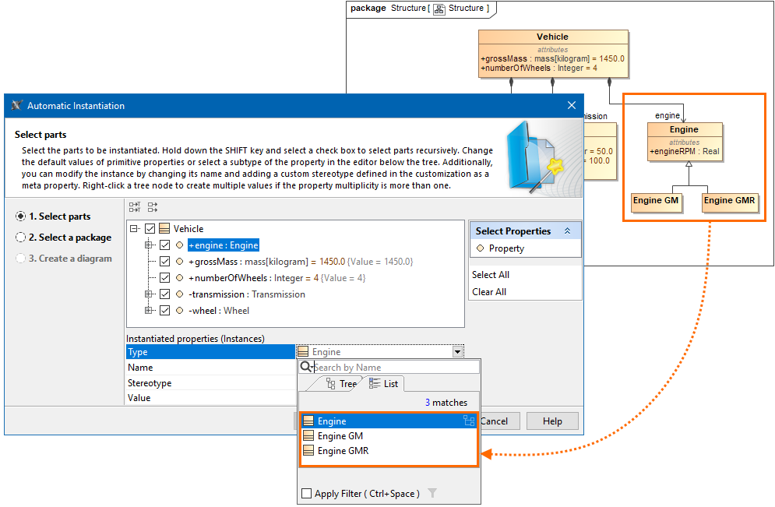
Task: Select the Type property row
Action: pyautogui.click(x=210, y=352)
